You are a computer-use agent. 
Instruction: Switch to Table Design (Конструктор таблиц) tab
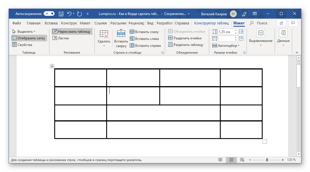(211, 23)
